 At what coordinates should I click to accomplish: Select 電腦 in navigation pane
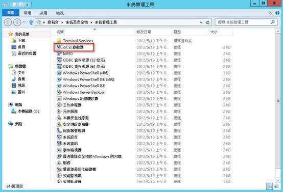click(x=18, y=105)
